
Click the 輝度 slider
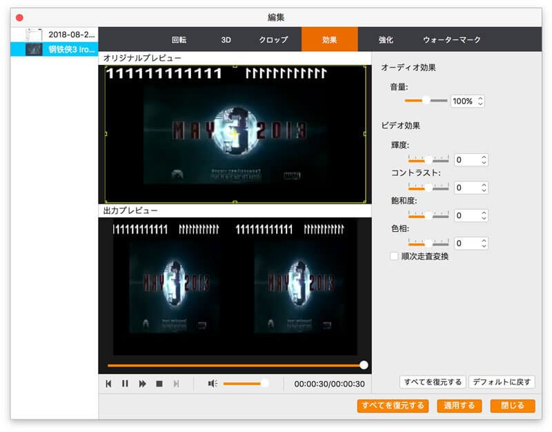tap(428, 160)
